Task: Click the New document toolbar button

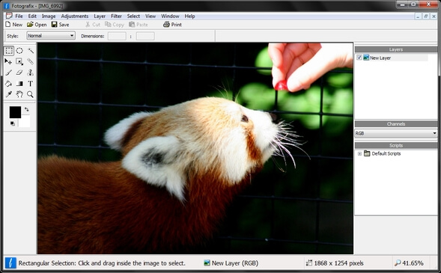Action: [14, 25]
